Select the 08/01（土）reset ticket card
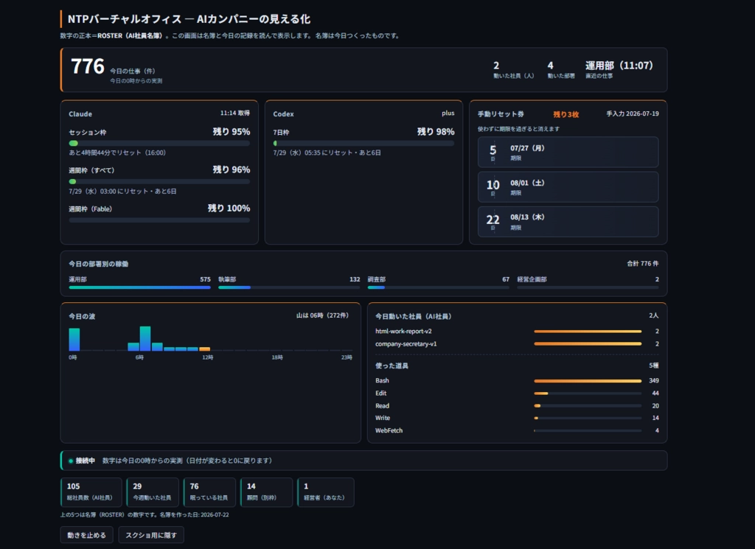This screenshot has height=549, width=755. tap(568, 186)
